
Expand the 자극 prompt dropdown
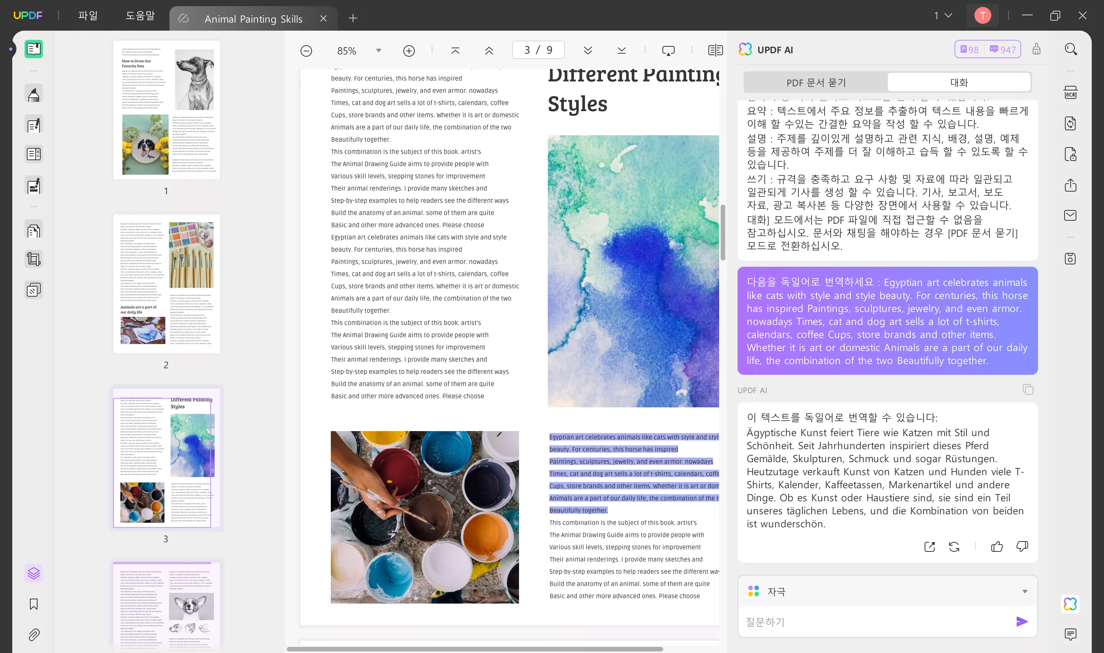[x=887, y=591]
